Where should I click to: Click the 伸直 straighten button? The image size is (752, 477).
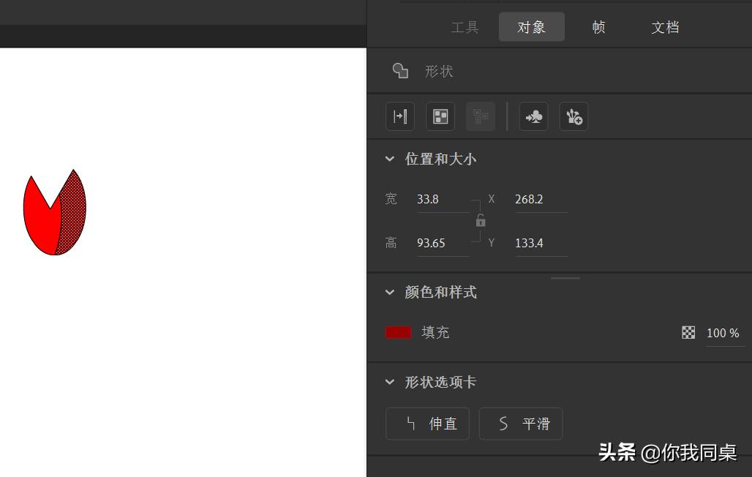[x=427, y=424]
